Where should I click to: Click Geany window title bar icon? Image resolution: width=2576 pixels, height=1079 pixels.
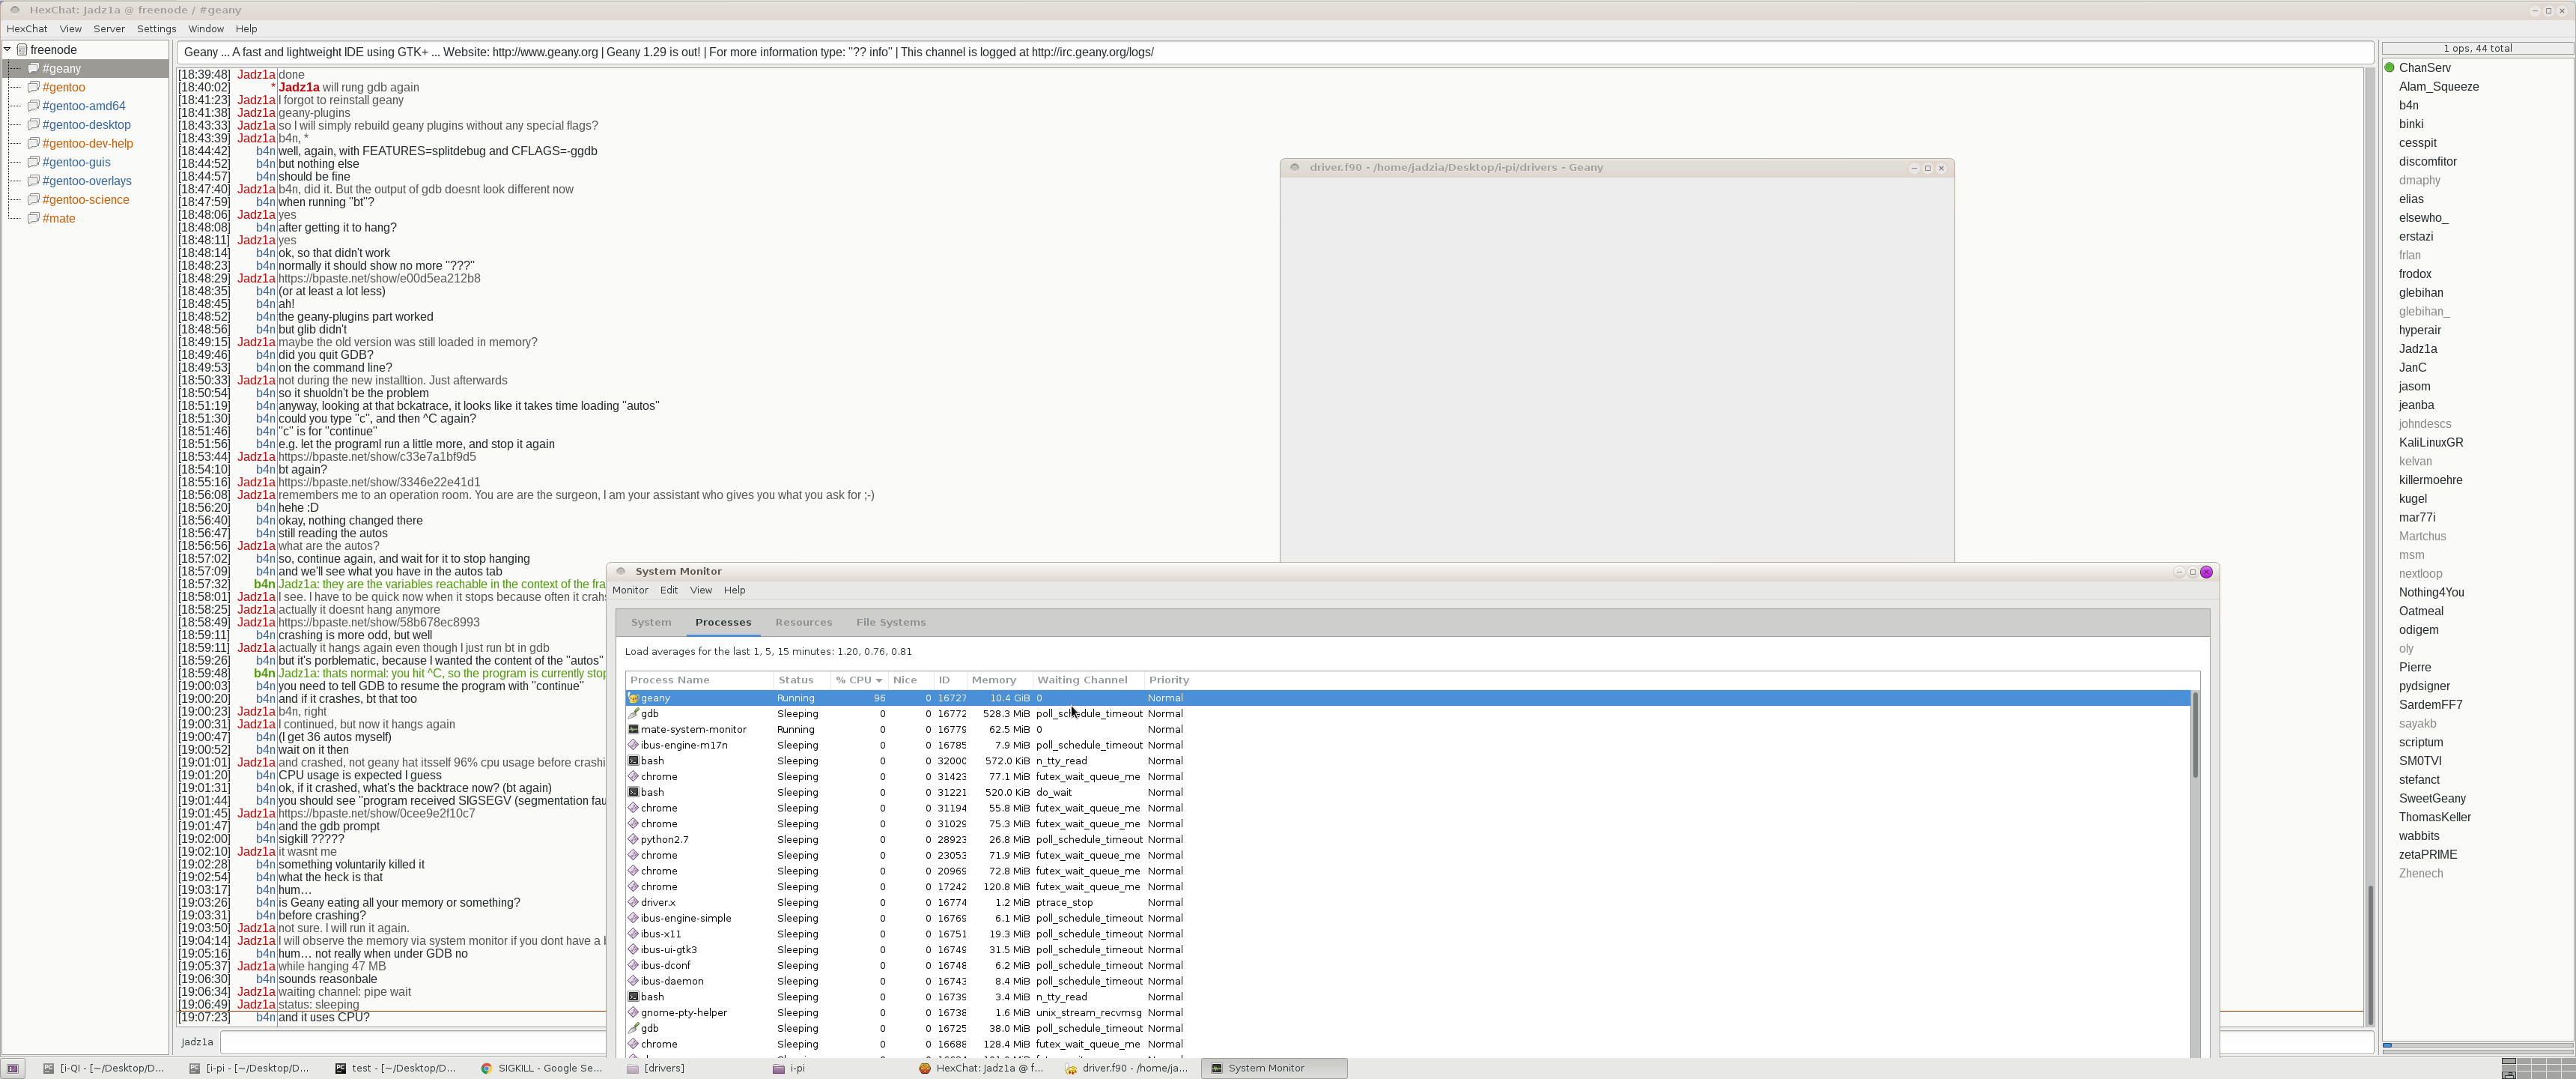1294,168
